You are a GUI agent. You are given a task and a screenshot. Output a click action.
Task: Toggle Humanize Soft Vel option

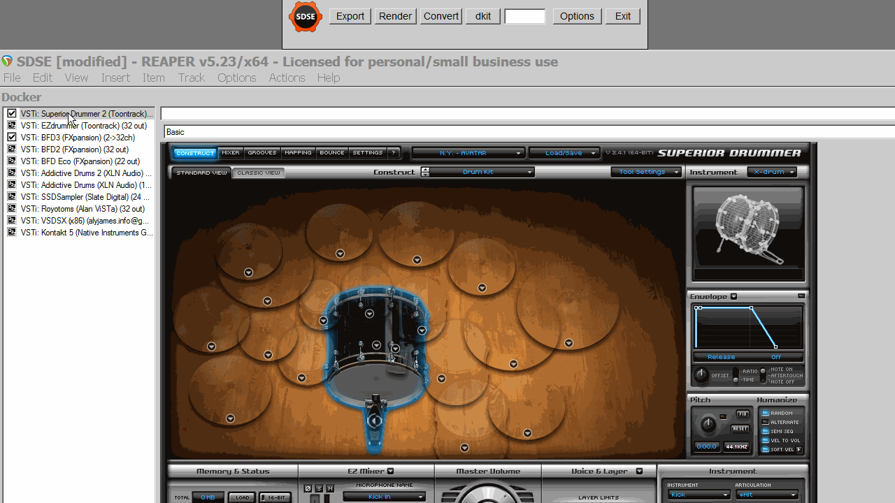coord(765,450)
